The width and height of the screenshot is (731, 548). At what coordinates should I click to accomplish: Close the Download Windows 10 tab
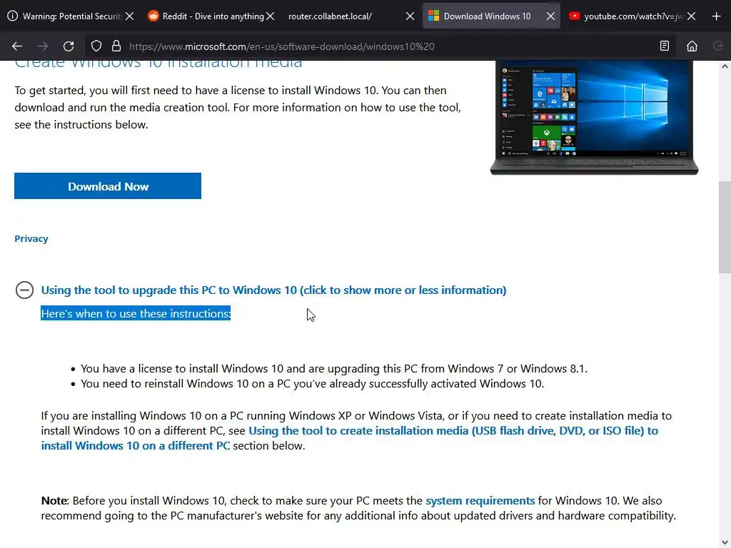(550, 16)
